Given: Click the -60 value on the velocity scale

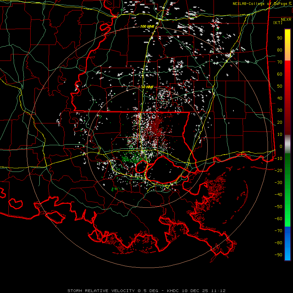Looking at the screenshot, I should pos(278,219).
